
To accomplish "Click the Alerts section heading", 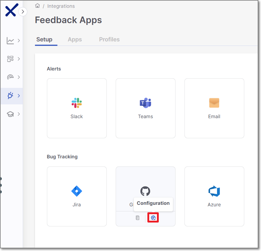I will (54, 69).
